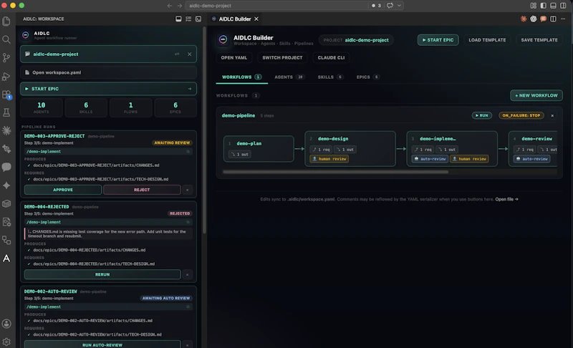Open the four-point sparkle icon view
This screenshot has height=348, width=573.
pyautogui.click(x=6, y=185)
